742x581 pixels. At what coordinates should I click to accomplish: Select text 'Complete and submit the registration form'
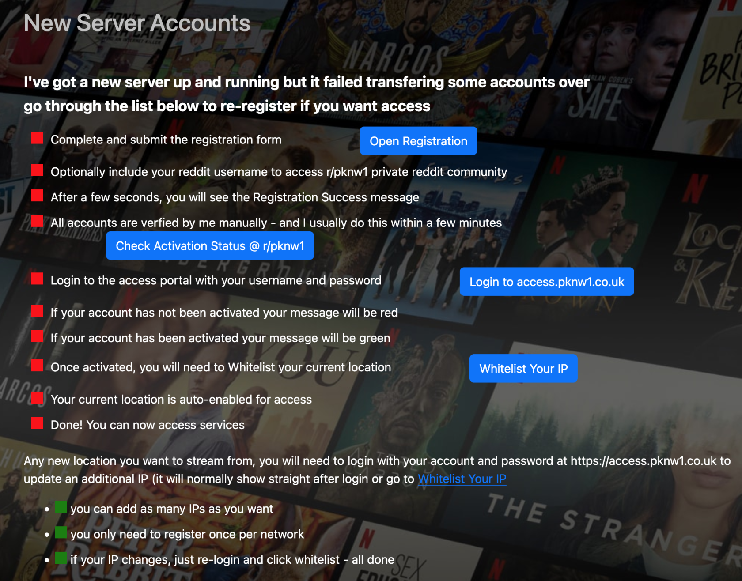pyautogui.click(x=166, y=140)
